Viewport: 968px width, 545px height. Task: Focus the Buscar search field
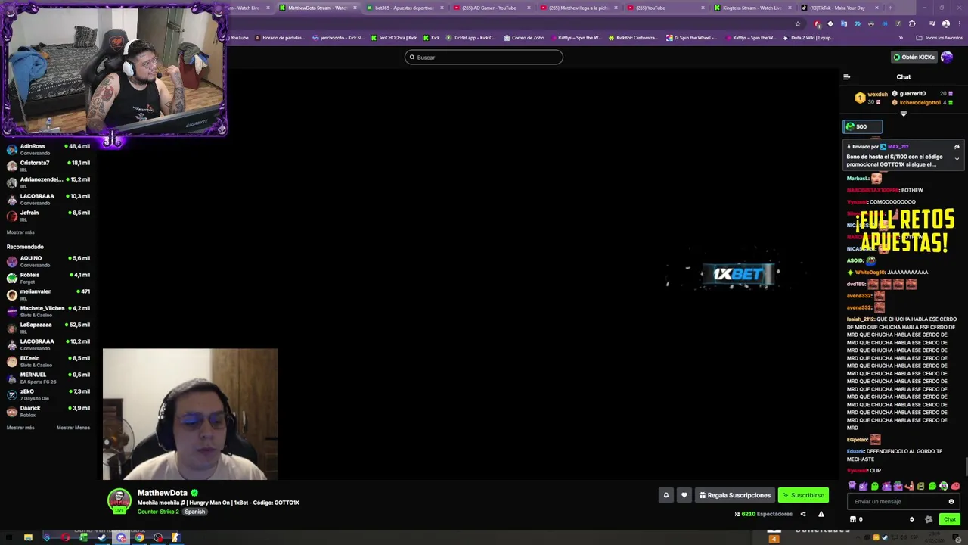(484, 57)
